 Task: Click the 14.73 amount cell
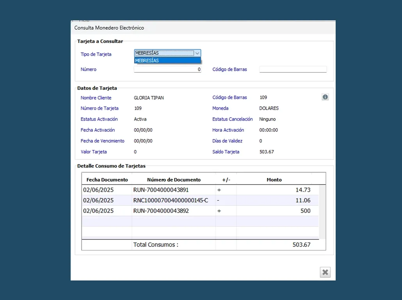click(x=303, y=190)
